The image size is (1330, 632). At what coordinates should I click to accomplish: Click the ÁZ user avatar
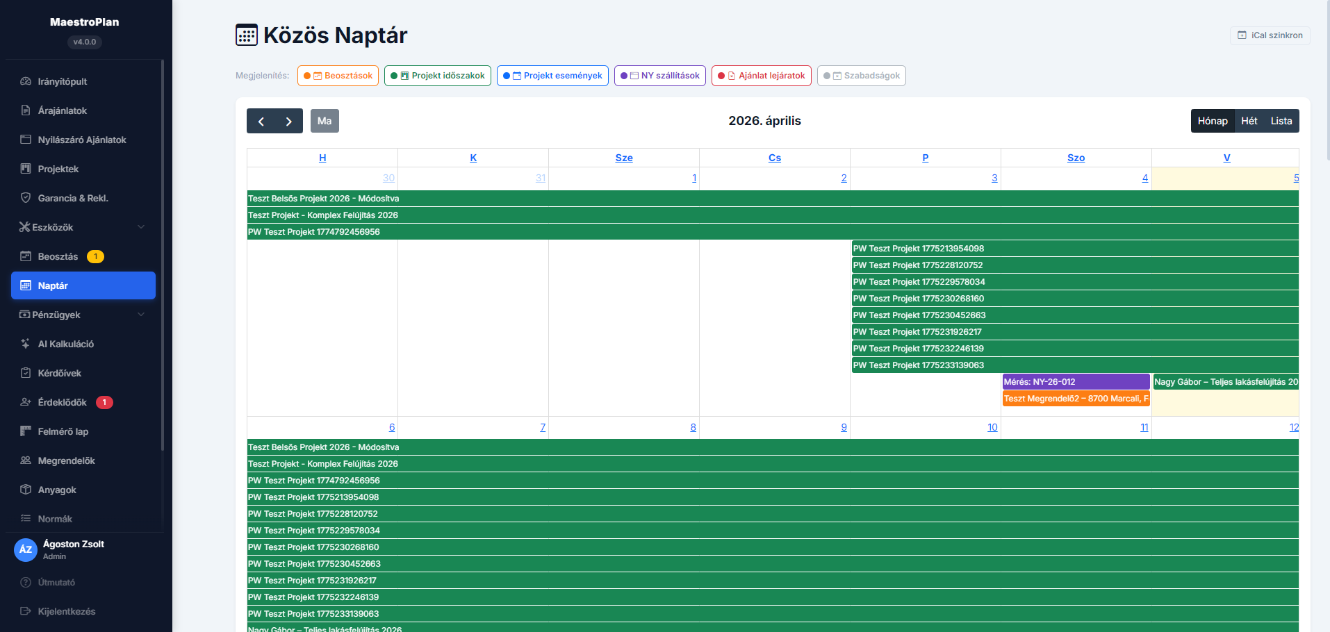pyautogui.click(x=26, y=549)
